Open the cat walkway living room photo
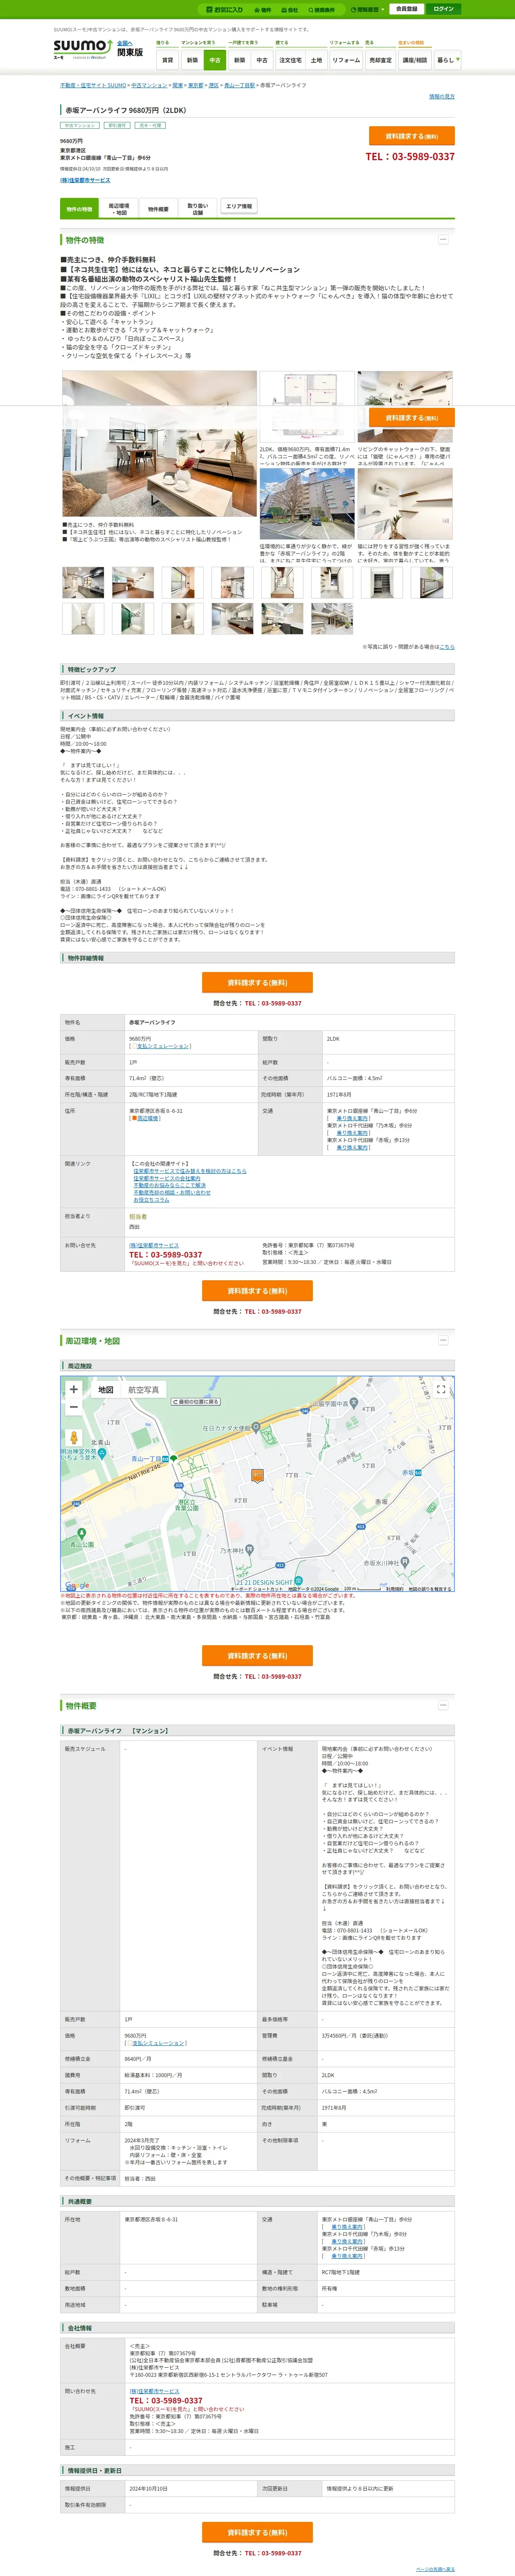This screenshot has width=515, height=2576. coord(405,408)
